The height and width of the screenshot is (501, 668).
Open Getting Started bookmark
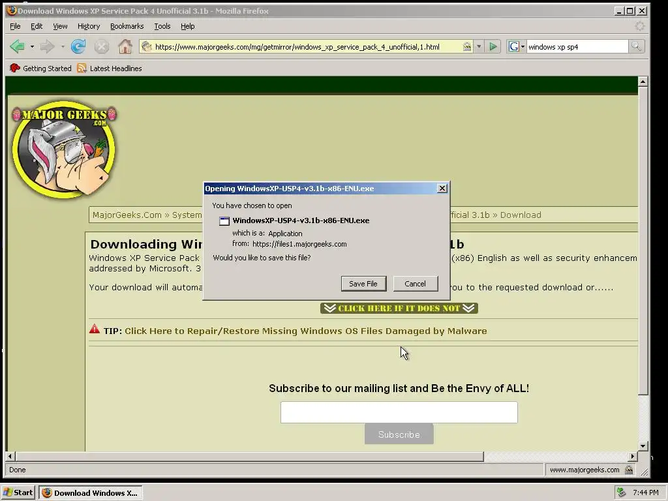click(40, 68)
